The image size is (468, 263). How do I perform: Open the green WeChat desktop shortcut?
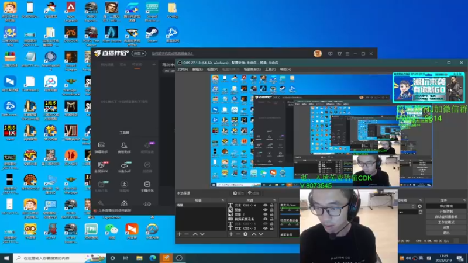coord(111,231)
